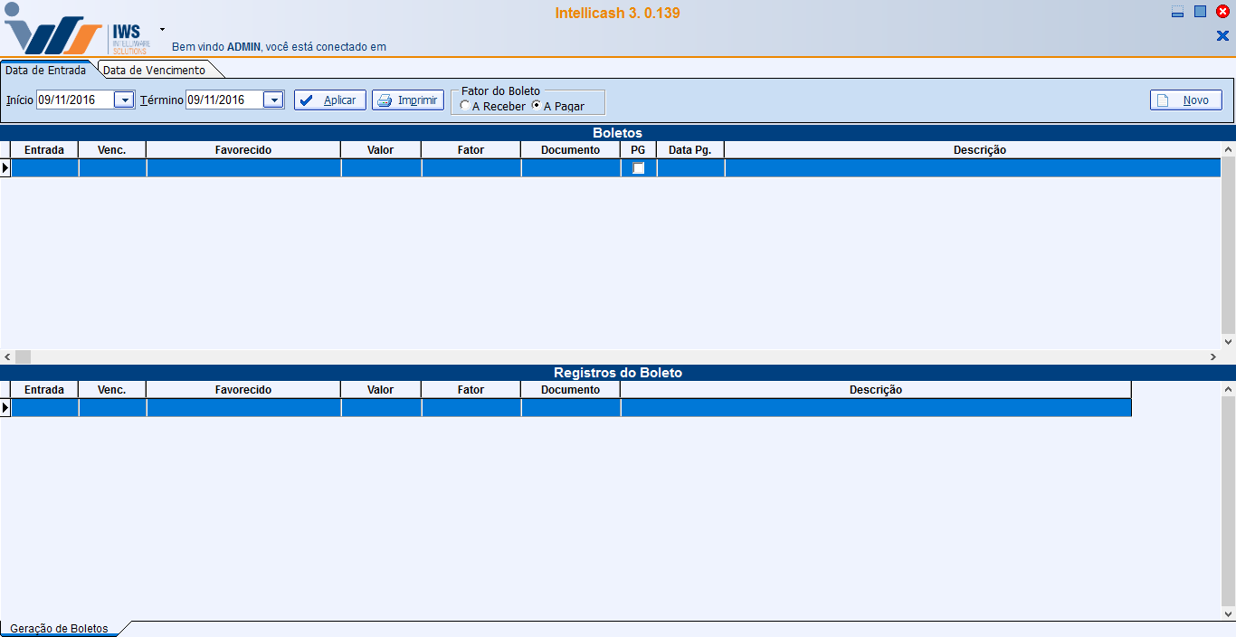Click Valor column header in Boletos grid
This screenshot has width=1236, height=637.
tap(381, 149)
